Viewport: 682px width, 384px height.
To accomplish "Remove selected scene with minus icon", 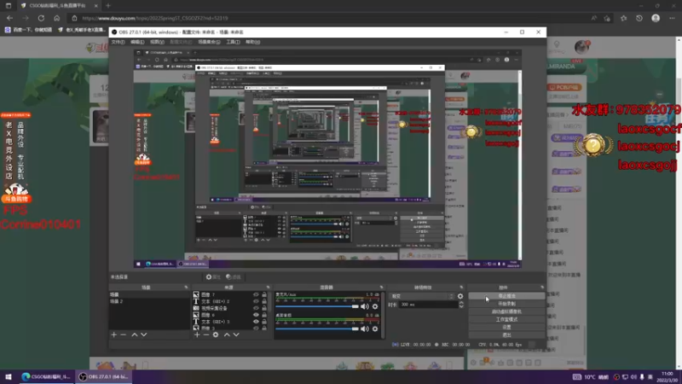I will (124, 335).
